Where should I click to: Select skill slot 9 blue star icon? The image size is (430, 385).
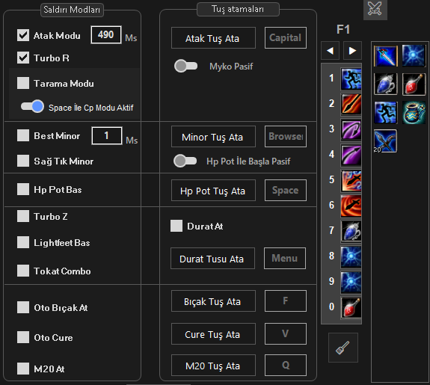(351, 282)
